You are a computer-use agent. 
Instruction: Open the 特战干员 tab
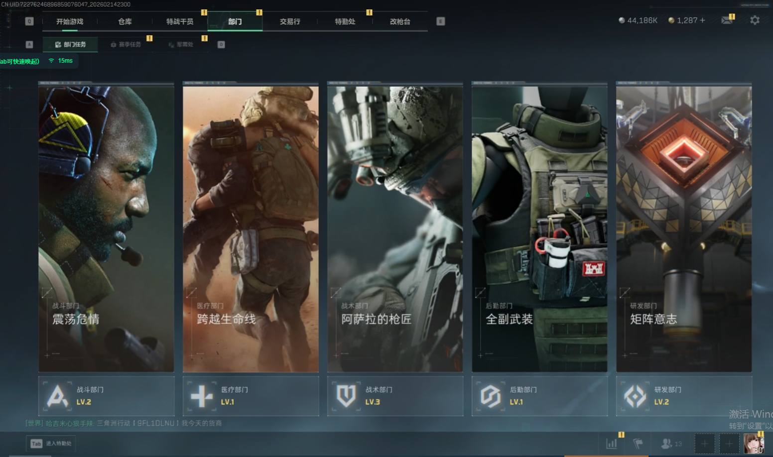click(180, 21)
